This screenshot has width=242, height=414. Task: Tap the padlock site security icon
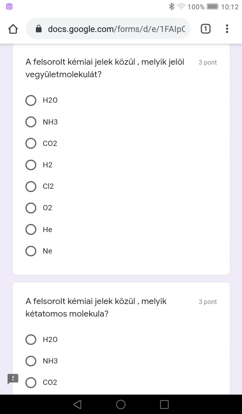point(39,29)
